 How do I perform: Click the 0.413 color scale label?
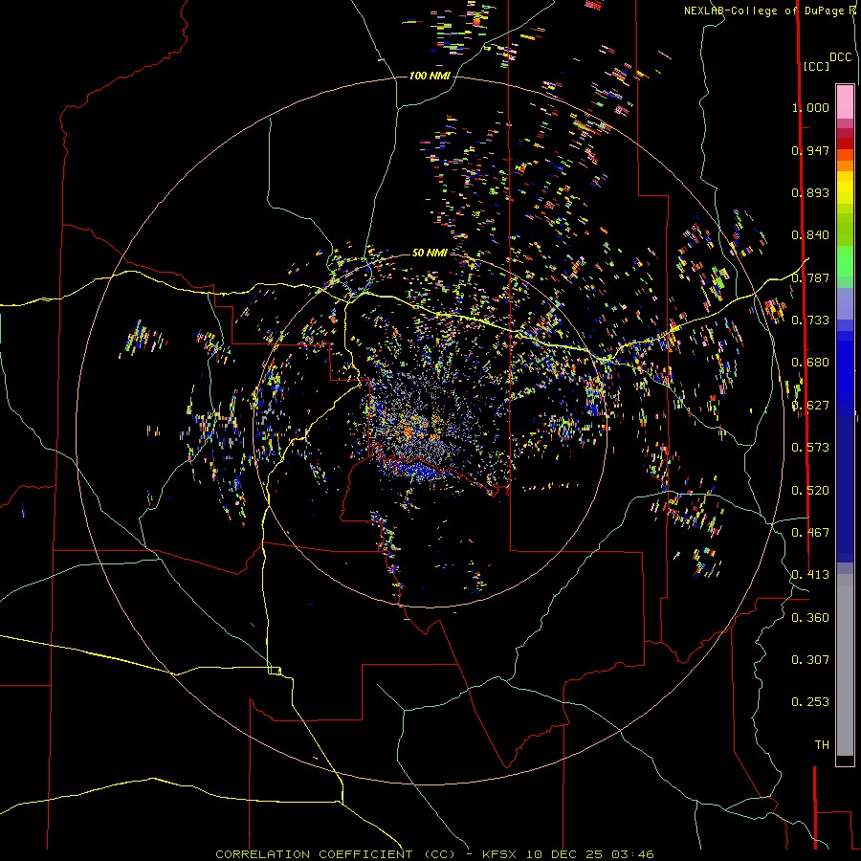(x=810, y=575)
